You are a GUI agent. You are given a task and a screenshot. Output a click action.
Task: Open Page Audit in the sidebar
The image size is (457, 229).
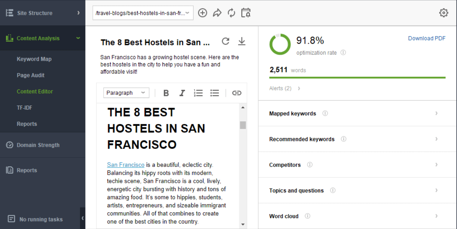point(31,75)
